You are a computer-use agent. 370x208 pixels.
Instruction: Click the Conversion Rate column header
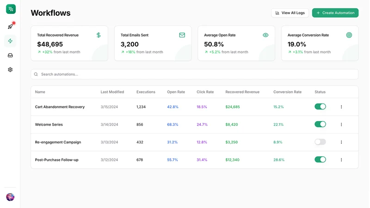coord(287,92)
